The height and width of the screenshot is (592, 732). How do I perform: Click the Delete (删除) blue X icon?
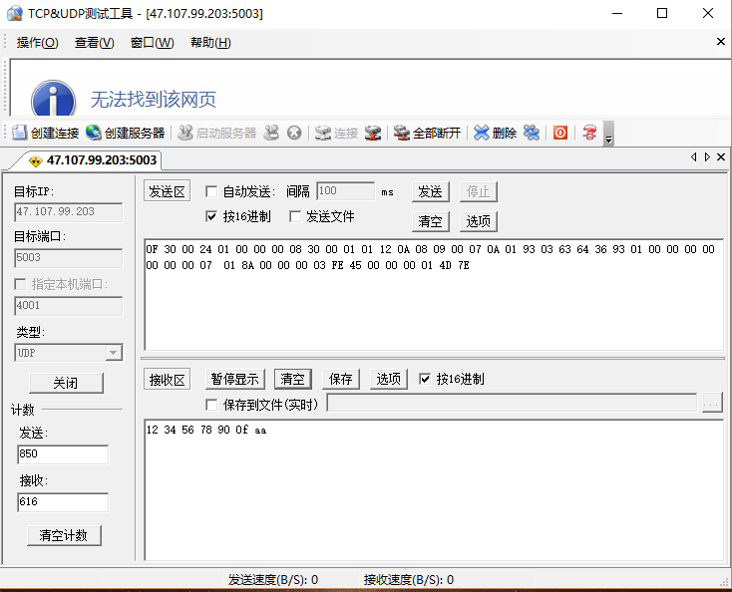[x=482, y=133]
